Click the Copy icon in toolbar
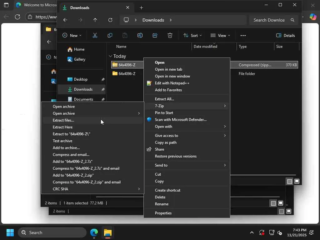Image resolution: width=320 pixels, height=240 pixels. (x=110, y=35)
